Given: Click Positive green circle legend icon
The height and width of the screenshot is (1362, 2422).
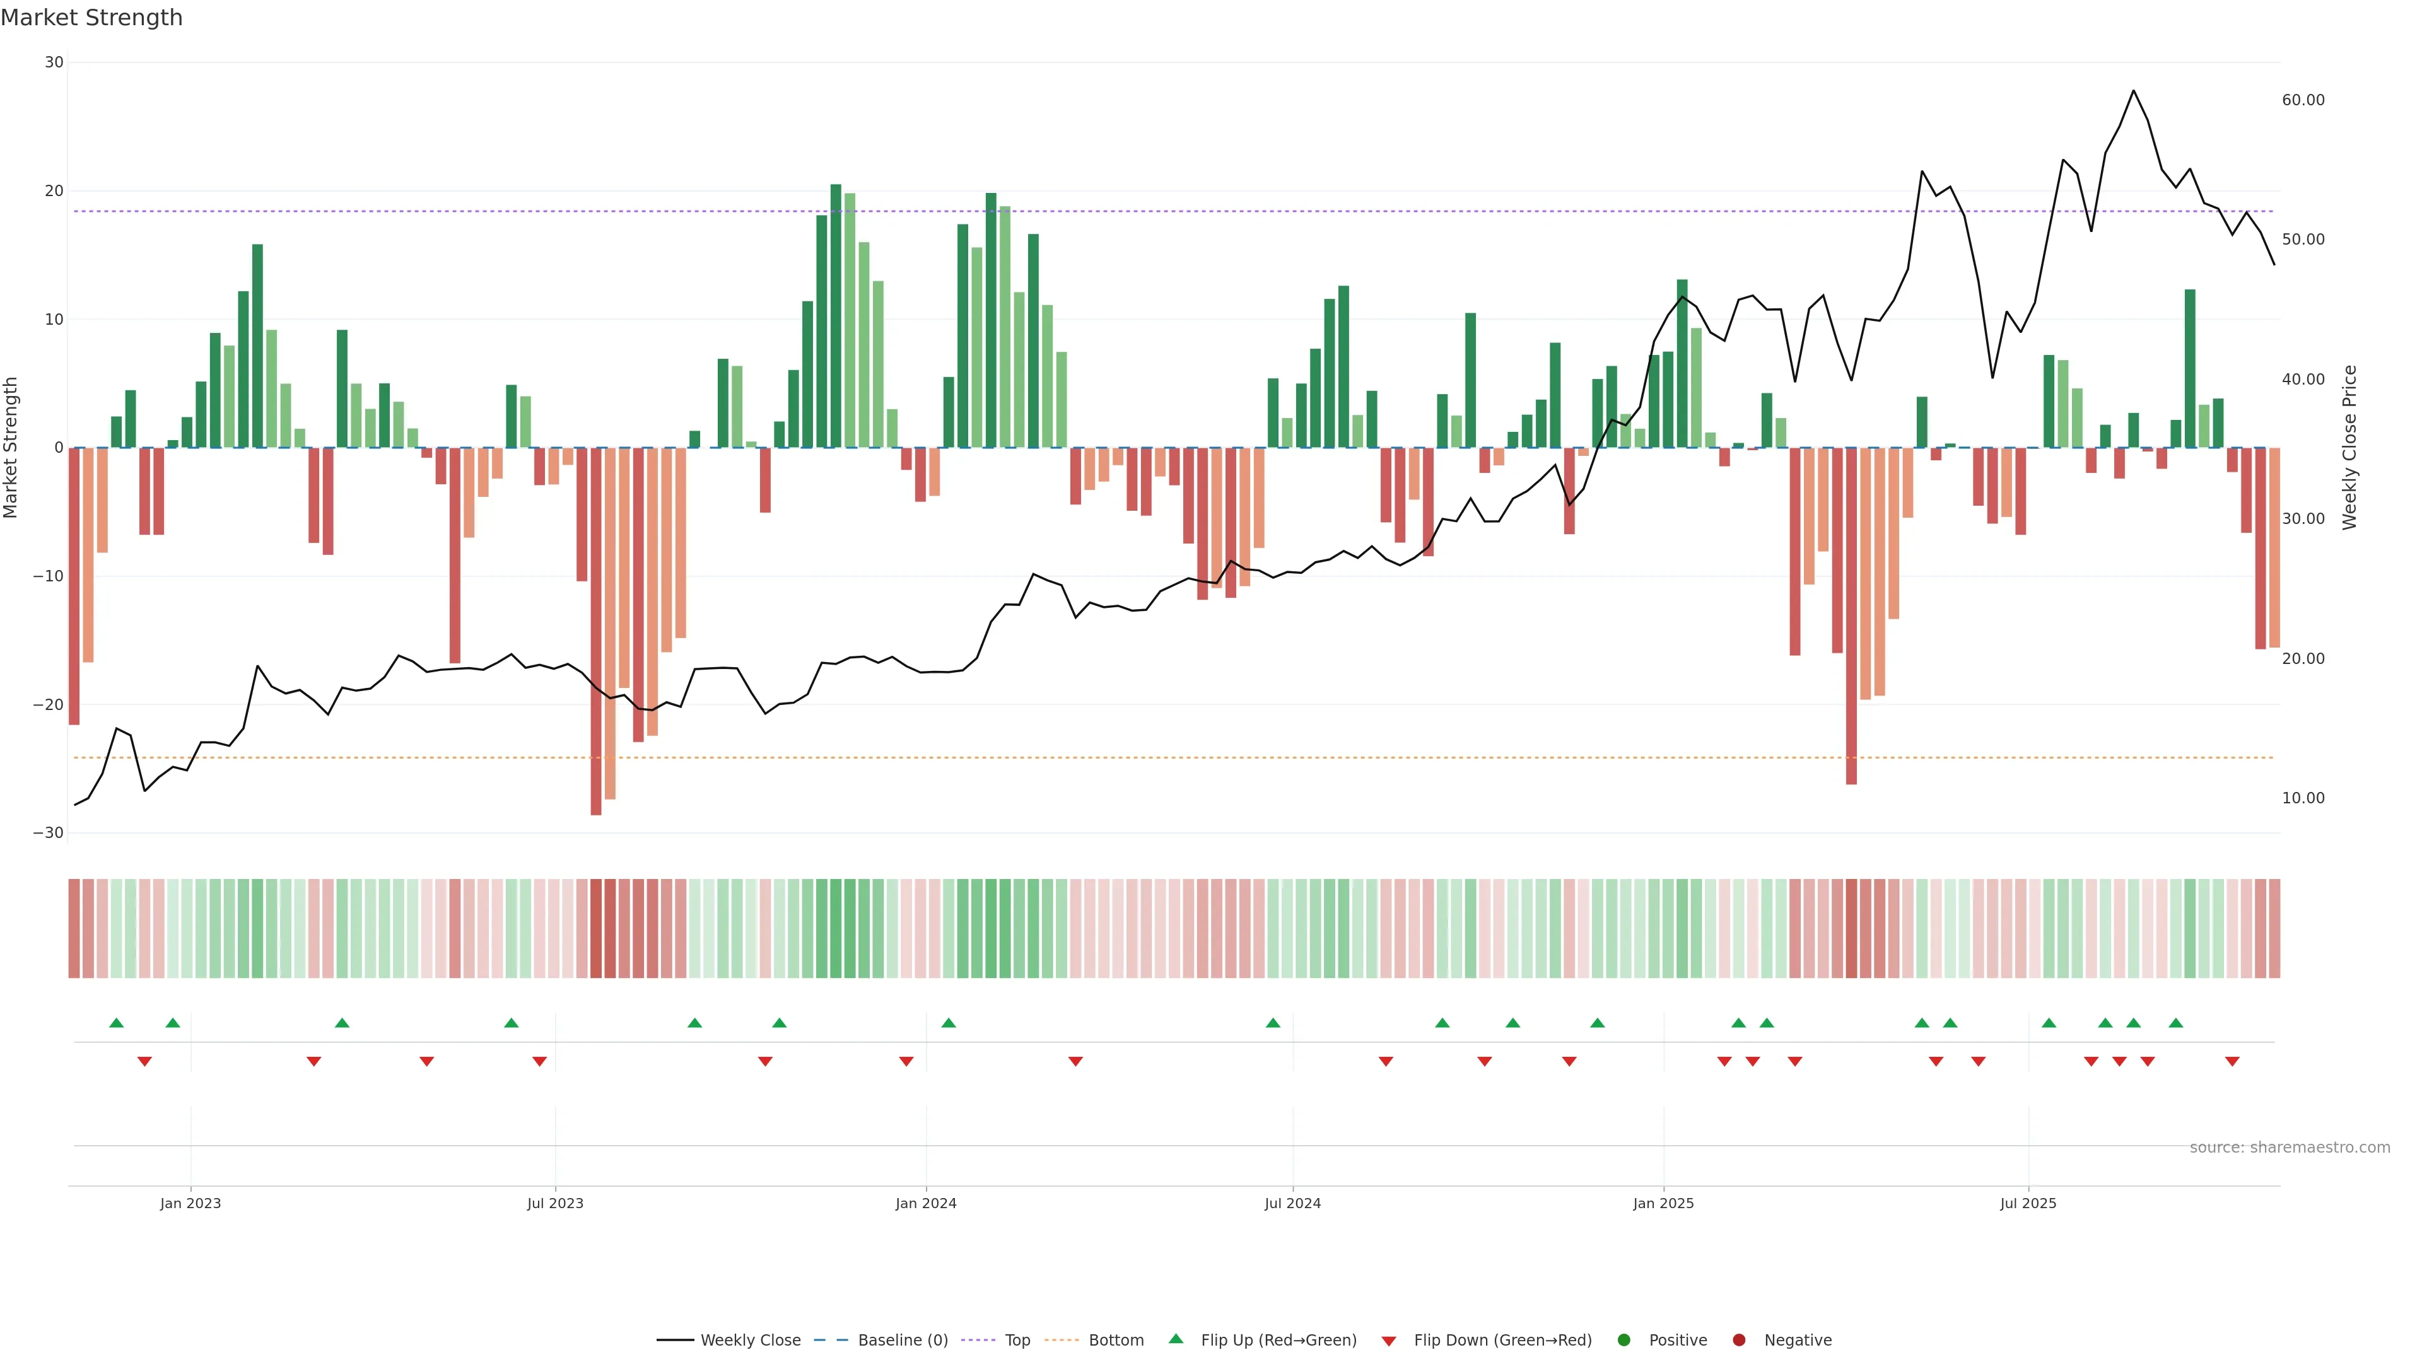Looking at the screenshot, I should pos(1623,1339).
